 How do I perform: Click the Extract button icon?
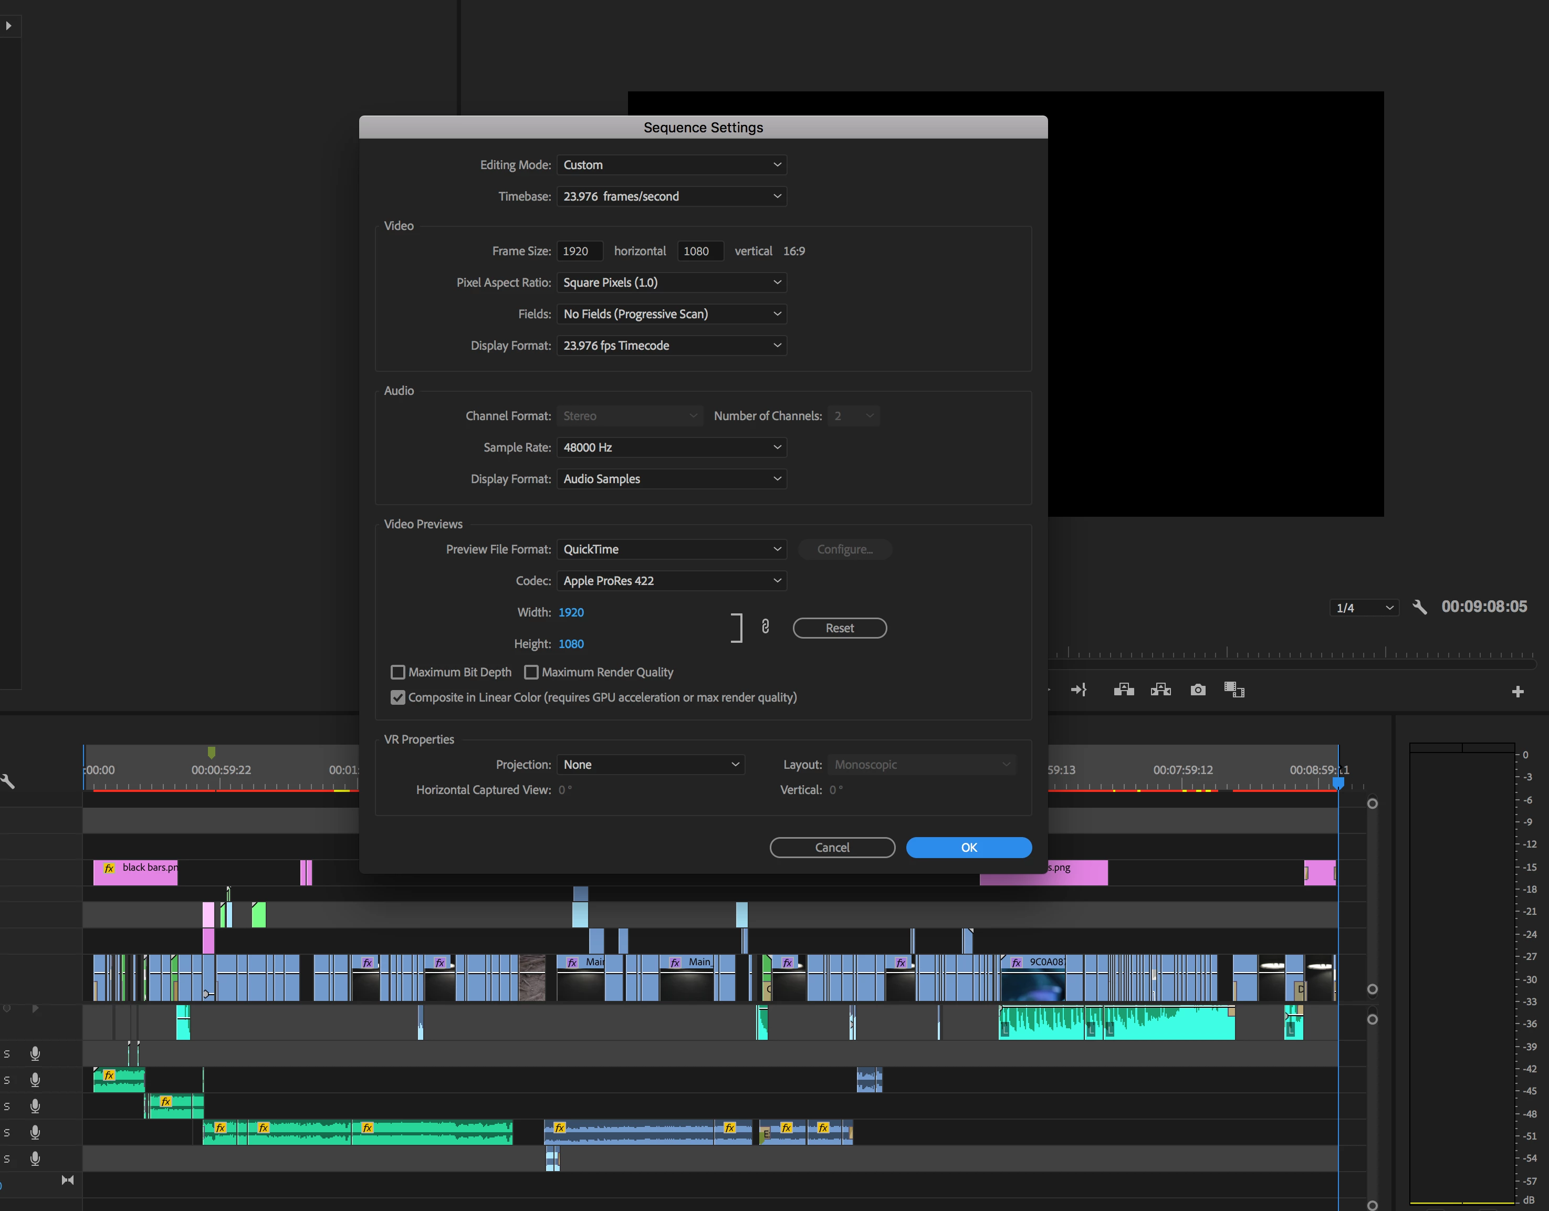click(1160, 690)
